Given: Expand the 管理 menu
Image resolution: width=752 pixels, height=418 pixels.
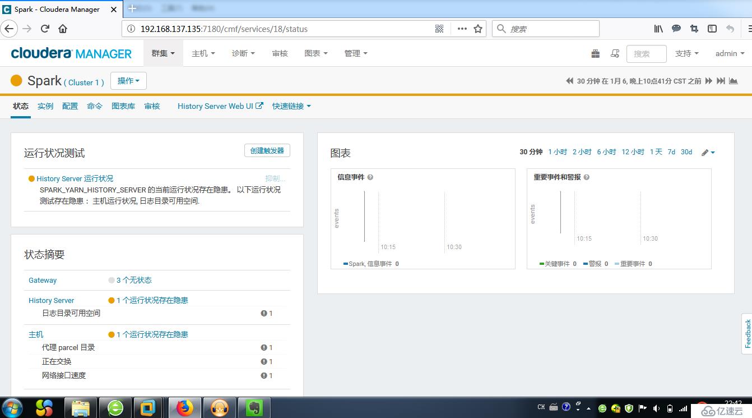Looking at the screenshot, I should pyautogui.click(x=356, y=53).
